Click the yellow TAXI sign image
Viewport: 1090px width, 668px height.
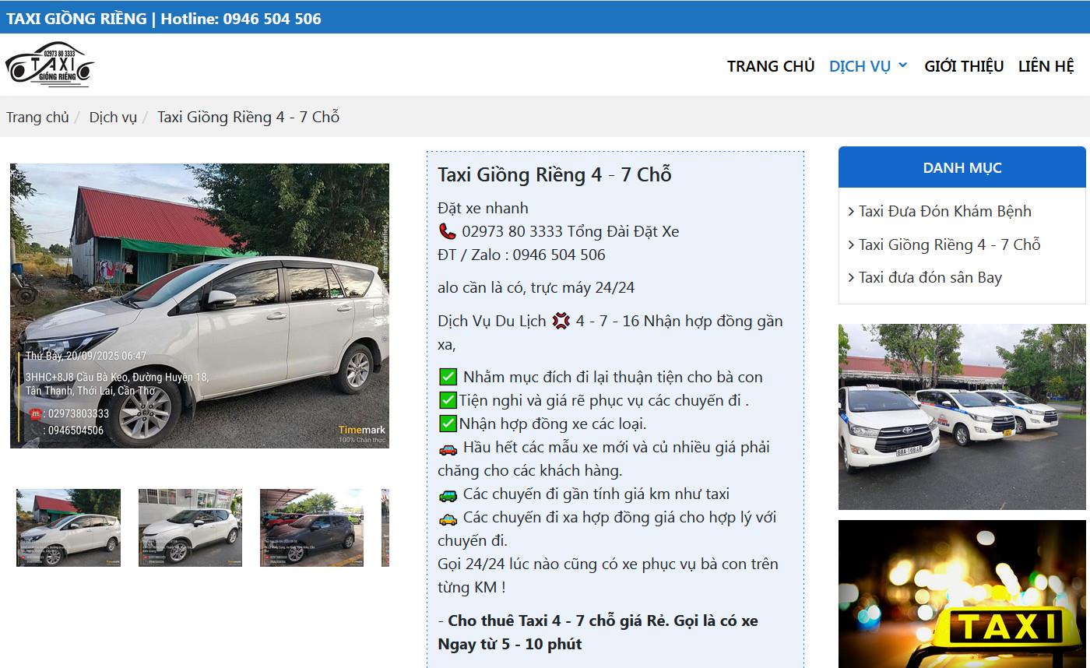click(962, 594)
